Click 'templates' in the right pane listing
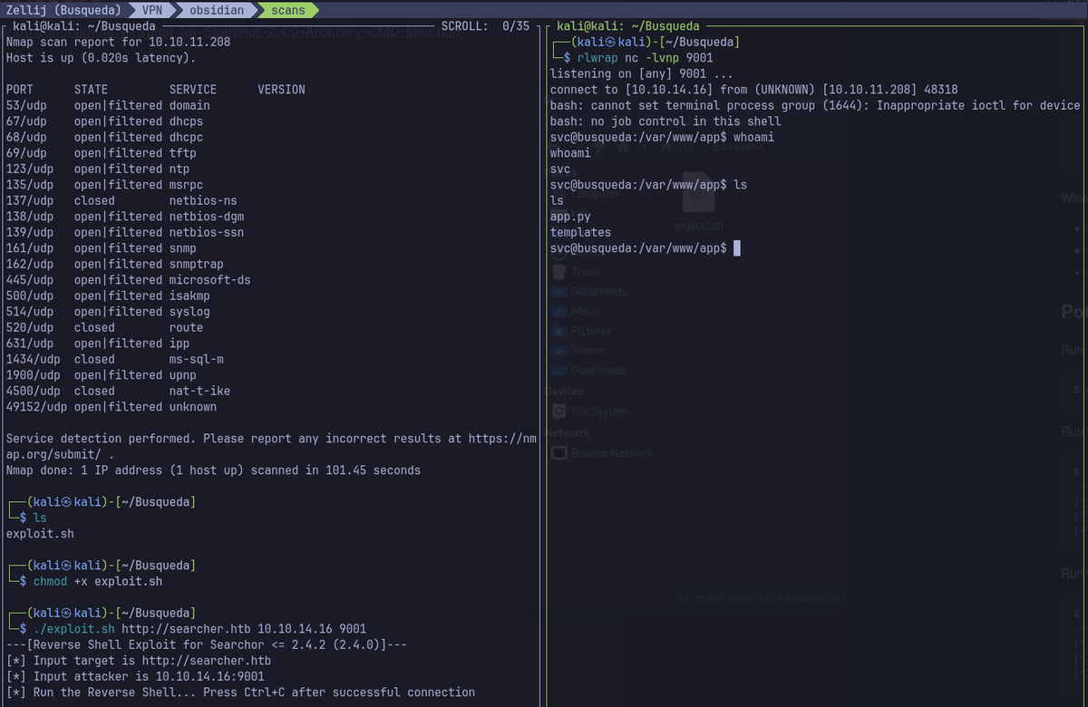Screen dimensions: 1088x707 580,232
